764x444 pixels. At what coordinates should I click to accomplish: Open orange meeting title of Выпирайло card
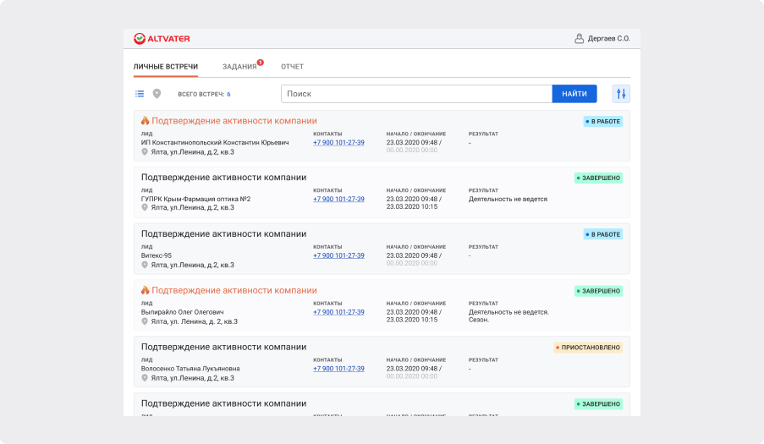pos(234,290)
